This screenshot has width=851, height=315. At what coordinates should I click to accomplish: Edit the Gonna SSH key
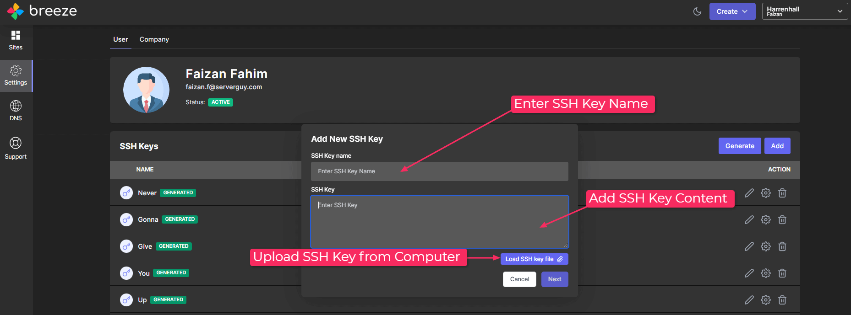tap(749, 219)
